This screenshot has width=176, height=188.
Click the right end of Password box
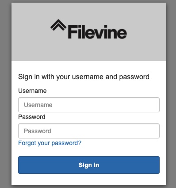[x=156, y=131]
